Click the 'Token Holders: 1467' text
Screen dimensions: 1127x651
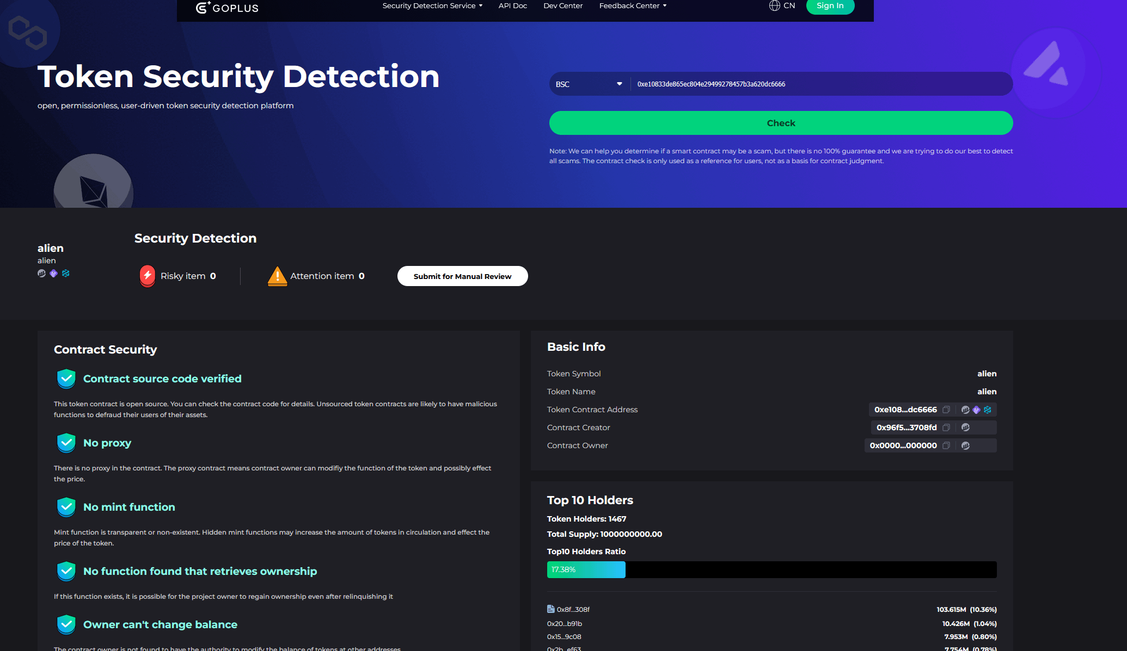(x=587, y=519)
